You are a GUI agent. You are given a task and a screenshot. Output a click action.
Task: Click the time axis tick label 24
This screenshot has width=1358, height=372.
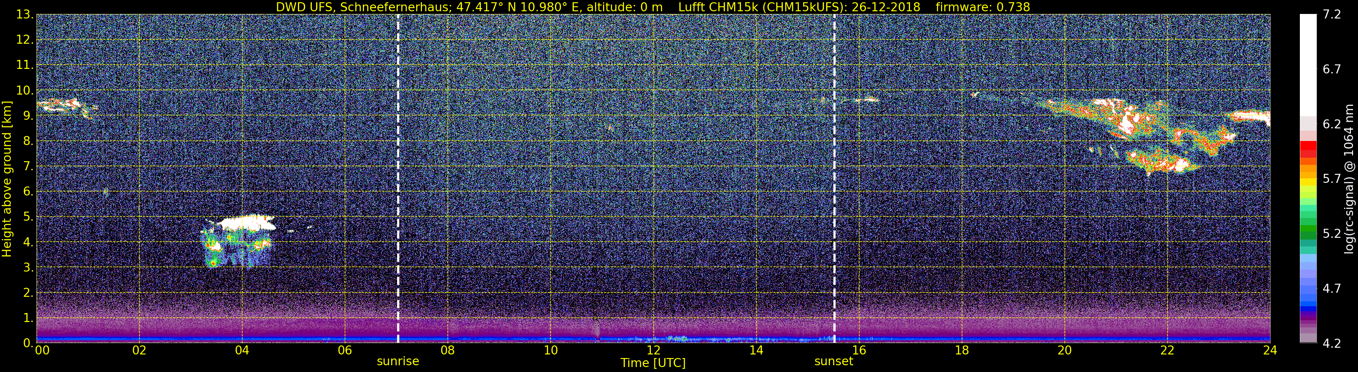tap(1270, 350)
